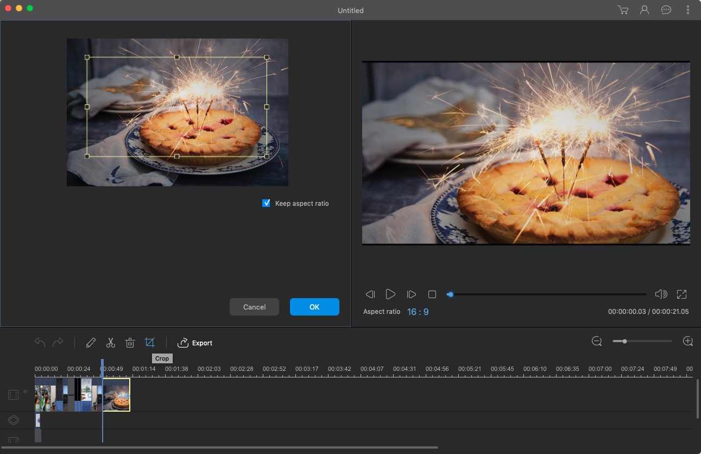Select the pie clip on timeline
This screenshot has width=701, height=454.
116,395
